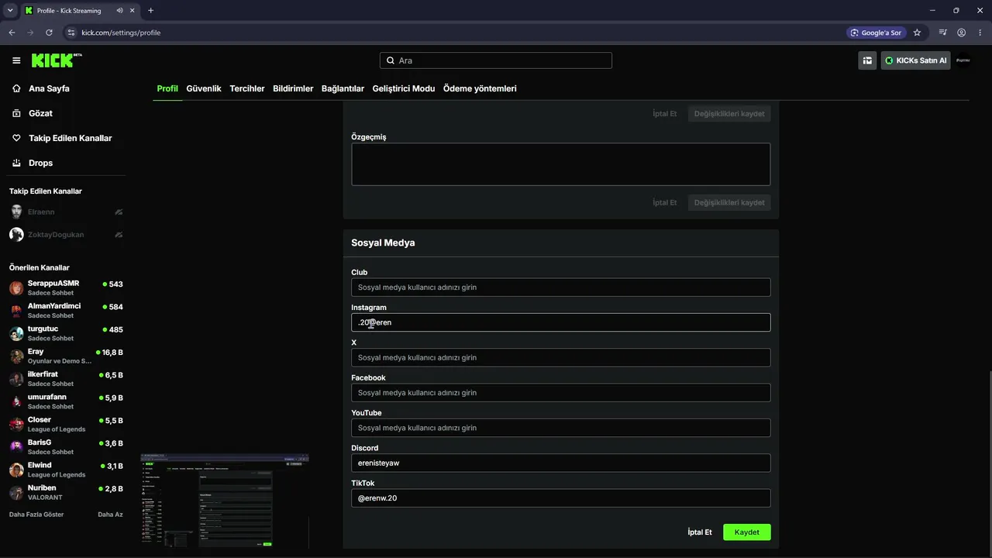Image resolution: width=992 pixels, height=558 pixels.
Task: Open turgutuc's channel avatar
Action: point(16,333)
